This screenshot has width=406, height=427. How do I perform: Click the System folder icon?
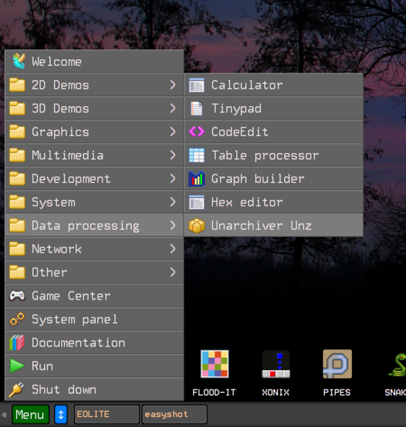pos(17,202)
